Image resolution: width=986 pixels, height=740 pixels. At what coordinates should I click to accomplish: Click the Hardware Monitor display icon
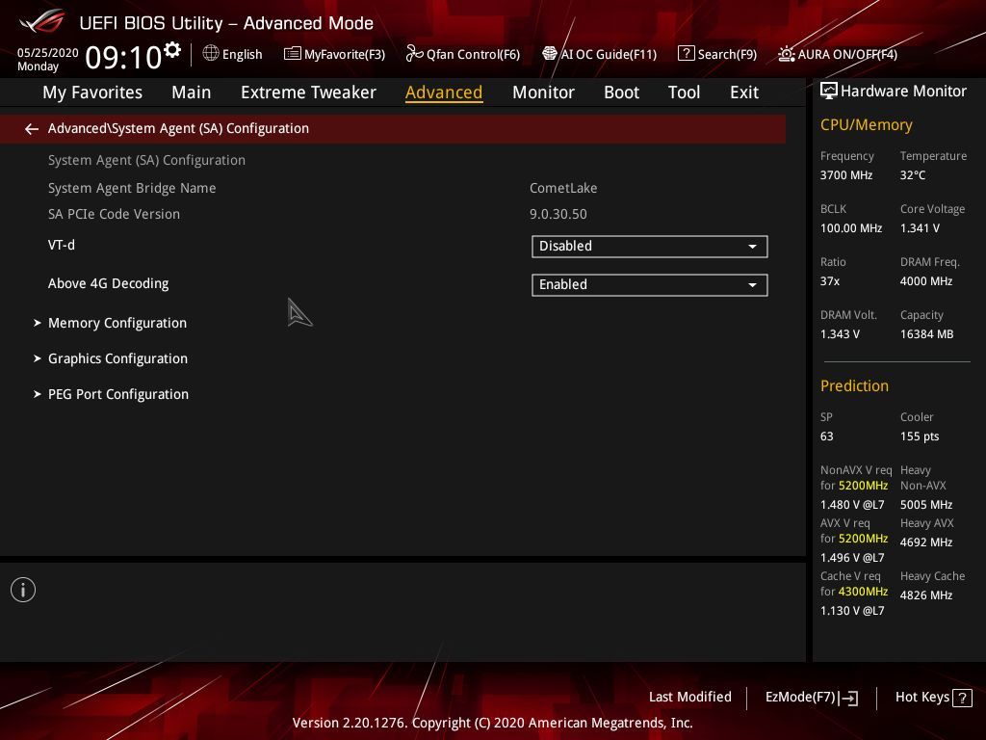click(829, 92)
